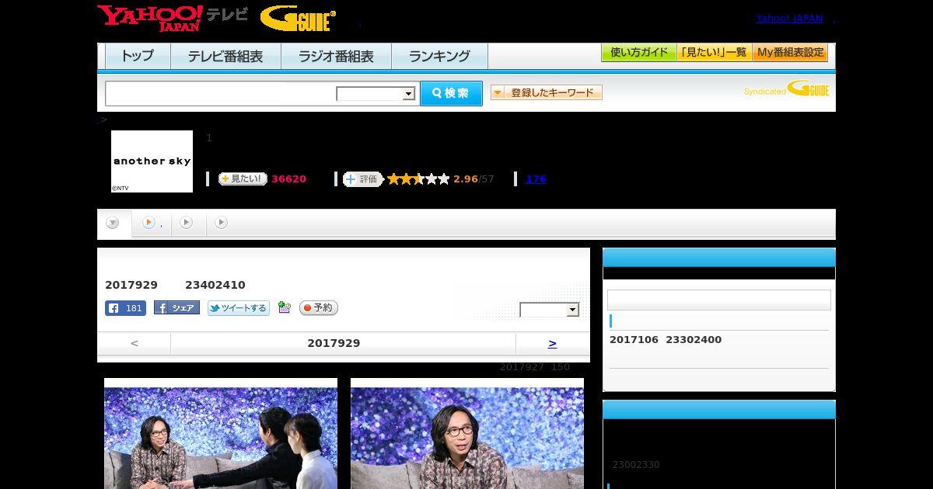Viewport: 933px width, 489px height.
Task: Click the Facebook like count 181
Action: click(125, 308)
